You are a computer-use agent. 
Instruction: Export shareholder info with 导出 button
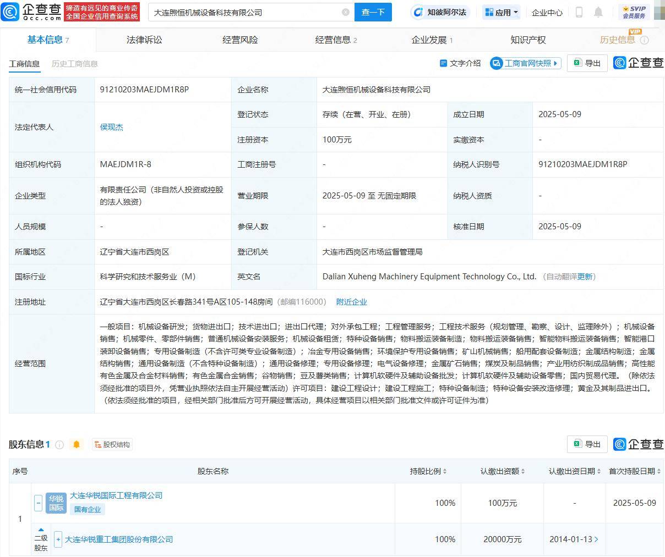587,444
